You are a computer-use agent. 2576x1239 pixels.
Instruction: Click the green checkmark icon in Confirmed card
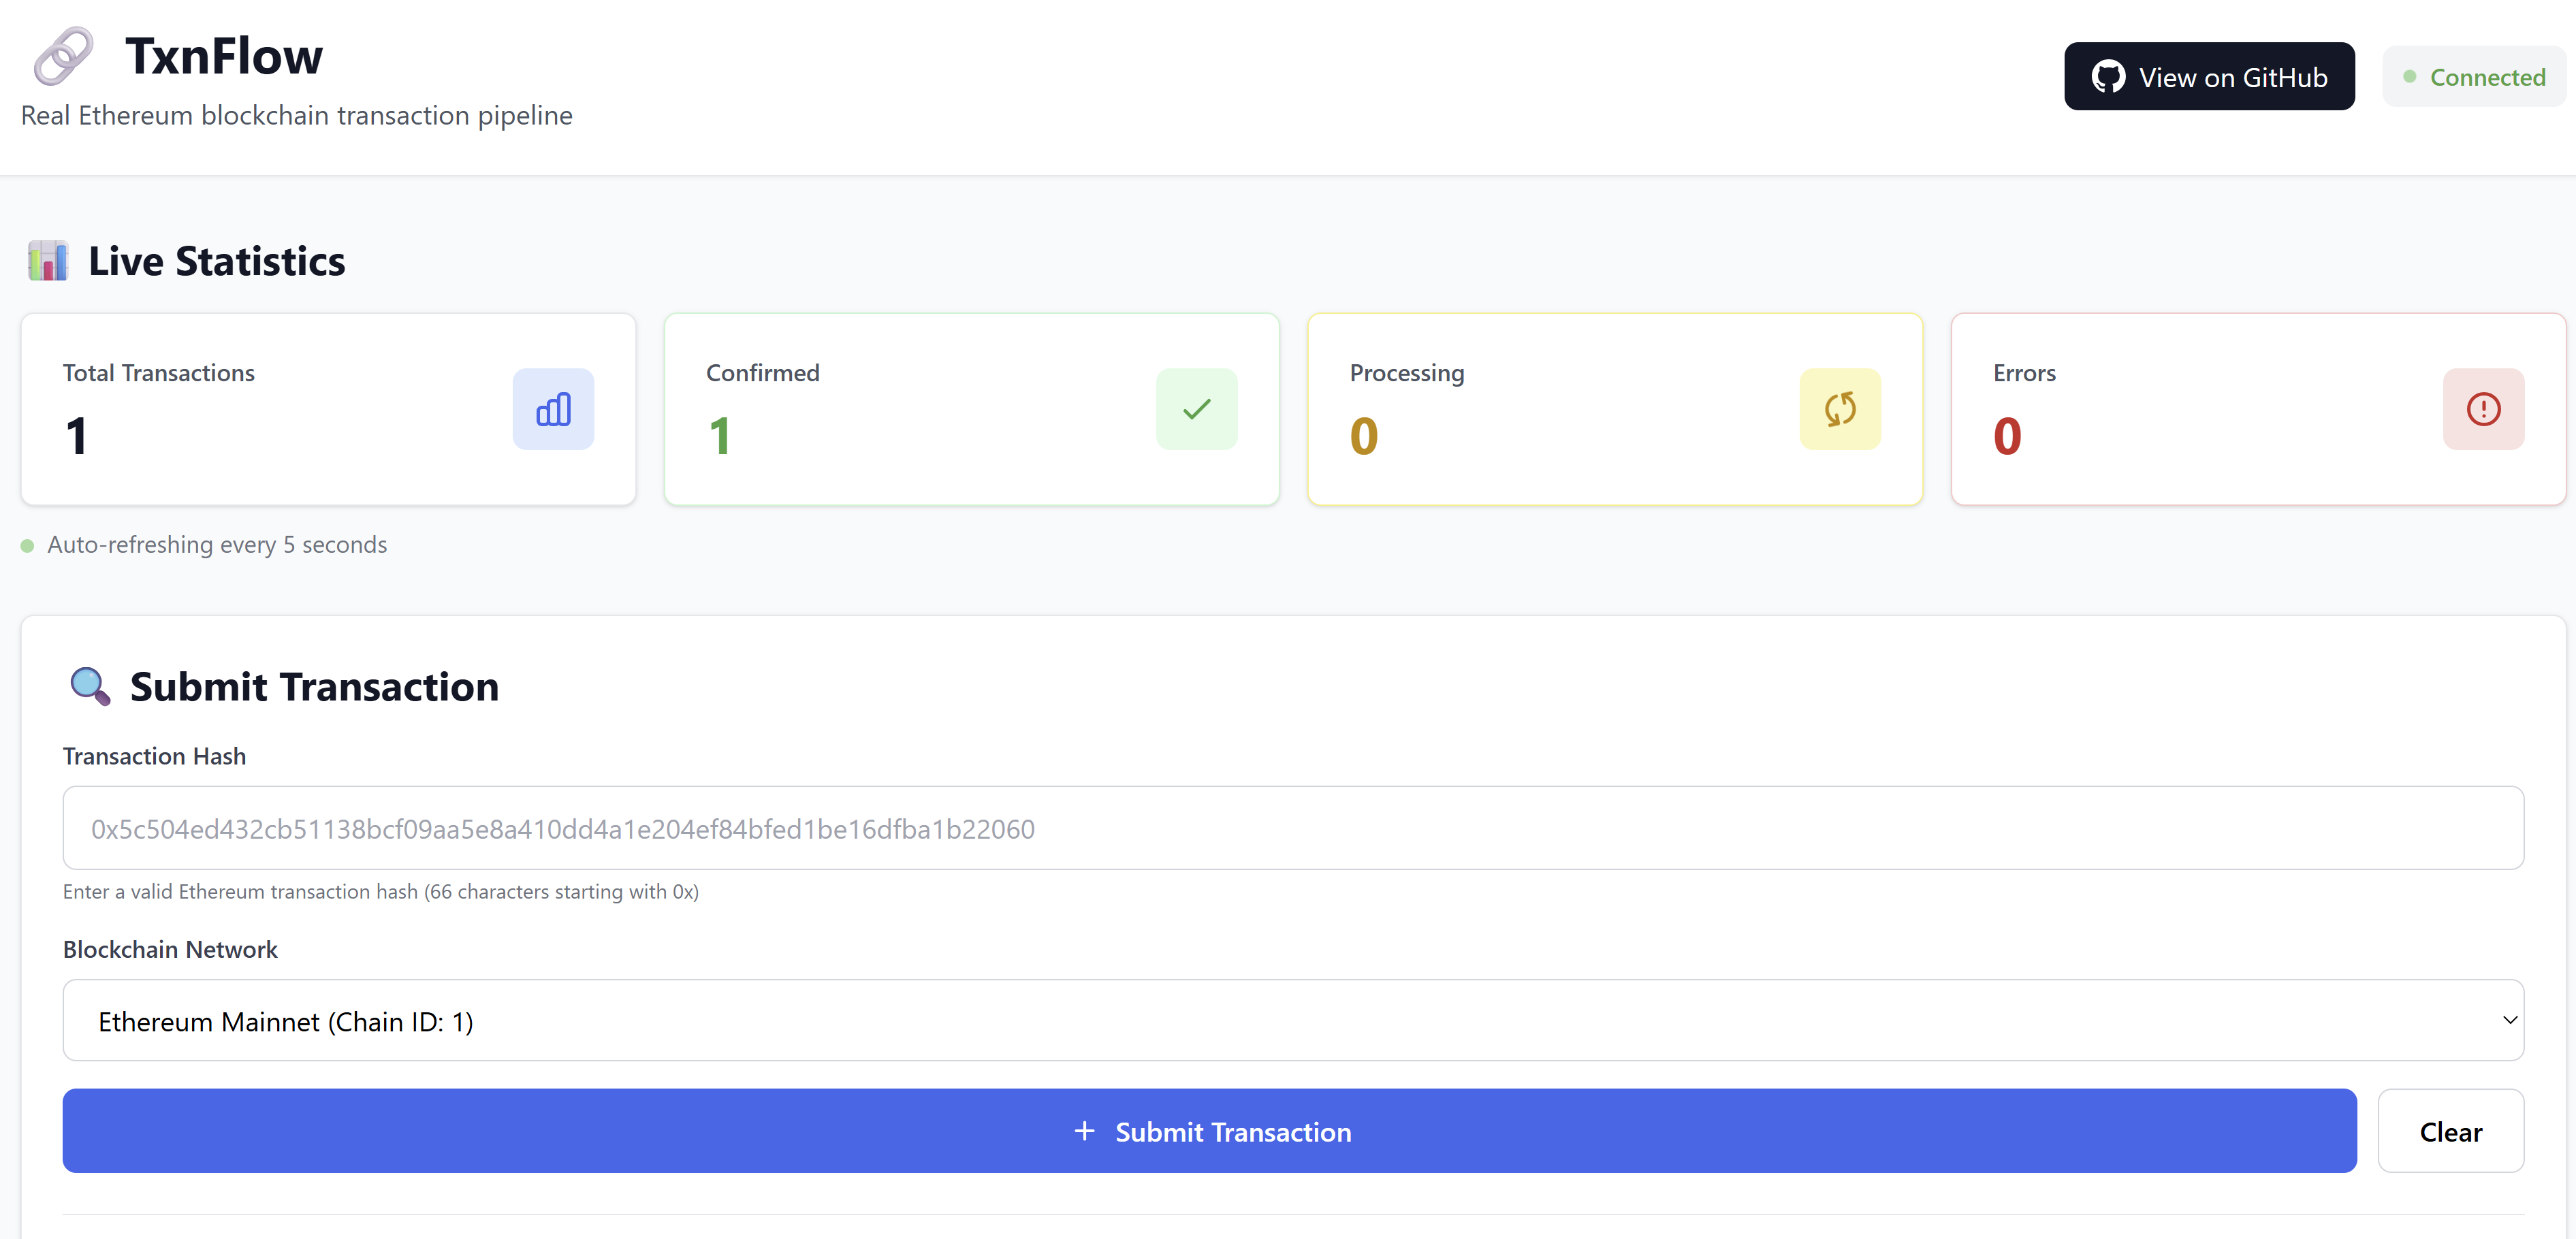1196,409
